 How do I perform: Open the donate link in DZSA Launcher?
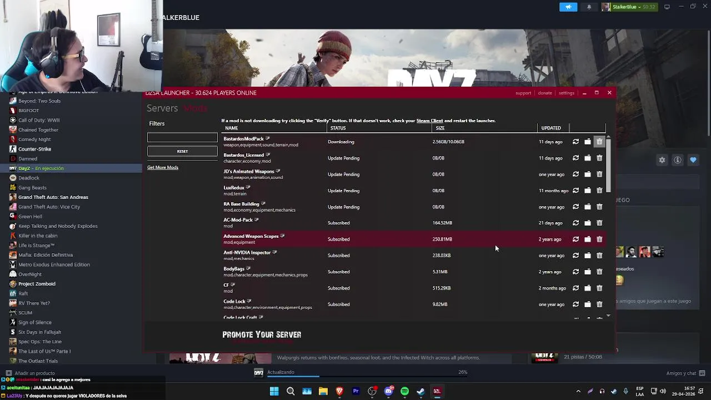(545, 93)
